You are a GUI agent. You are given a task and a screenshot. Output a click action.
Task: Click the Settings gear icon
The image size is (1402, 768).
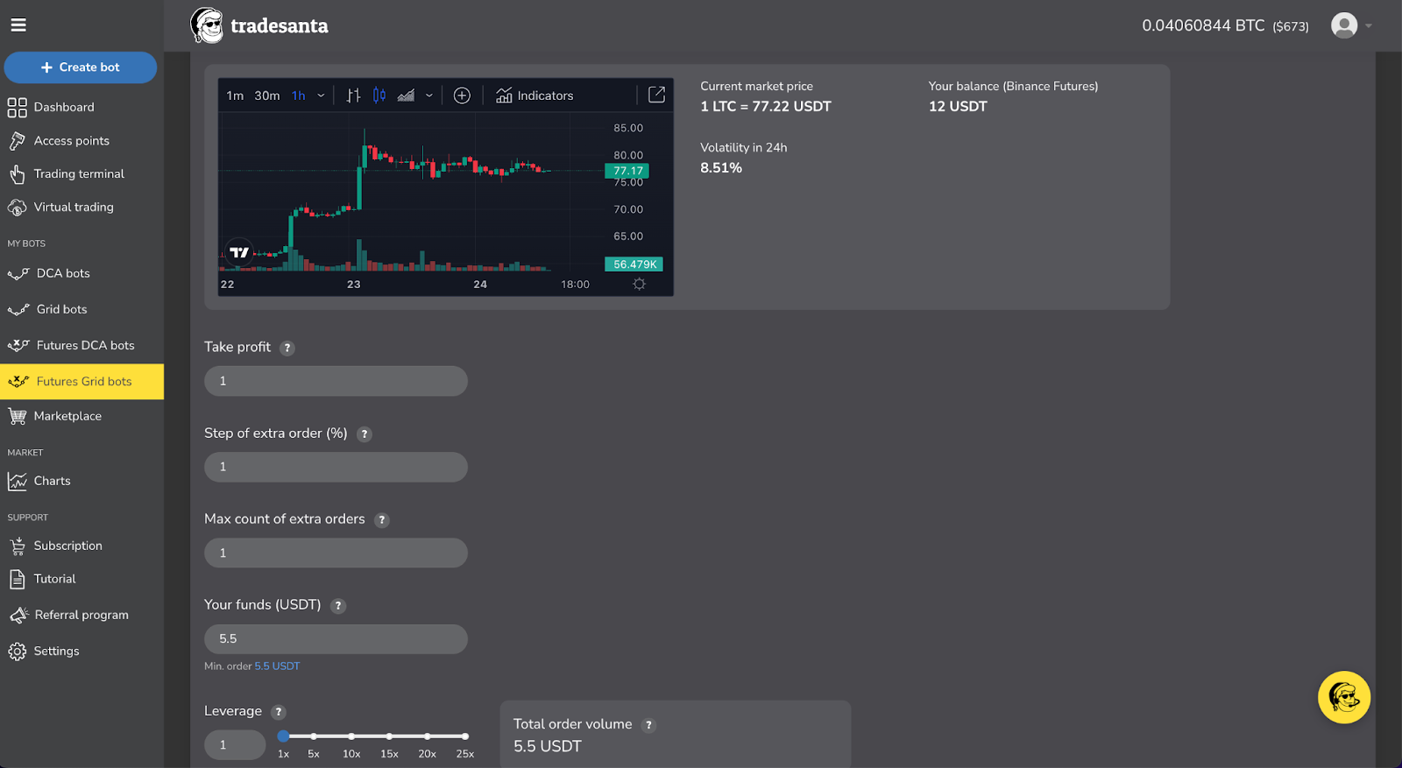pyautogui.click(x=18, y=652)
